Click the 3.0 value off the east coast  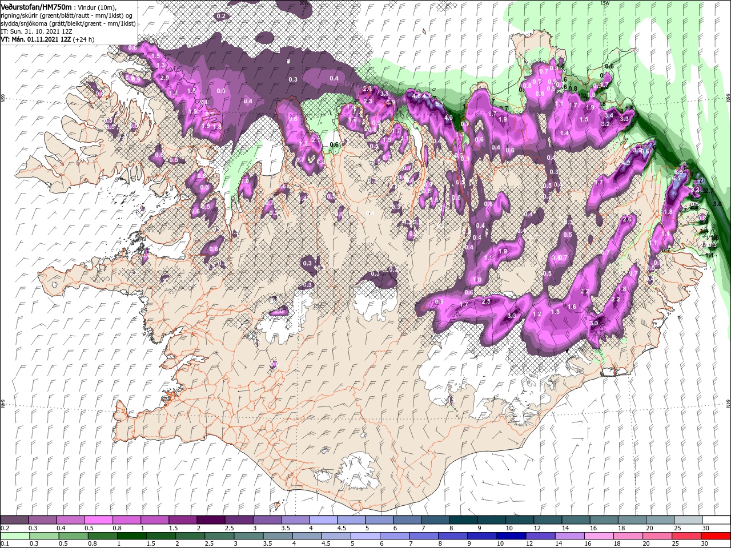click(x=718, y=204)
